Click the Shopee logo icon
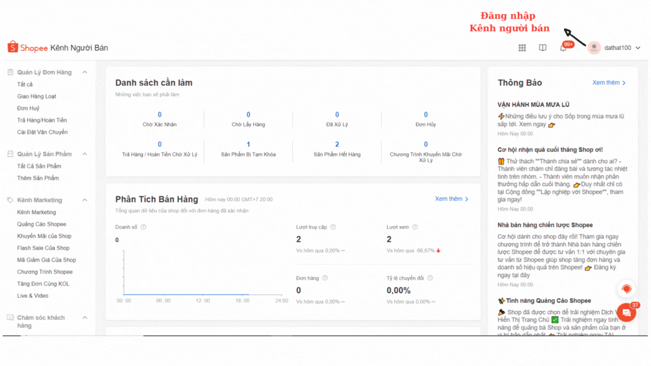Viewport: 651px width, 366px height. point(13,47)
